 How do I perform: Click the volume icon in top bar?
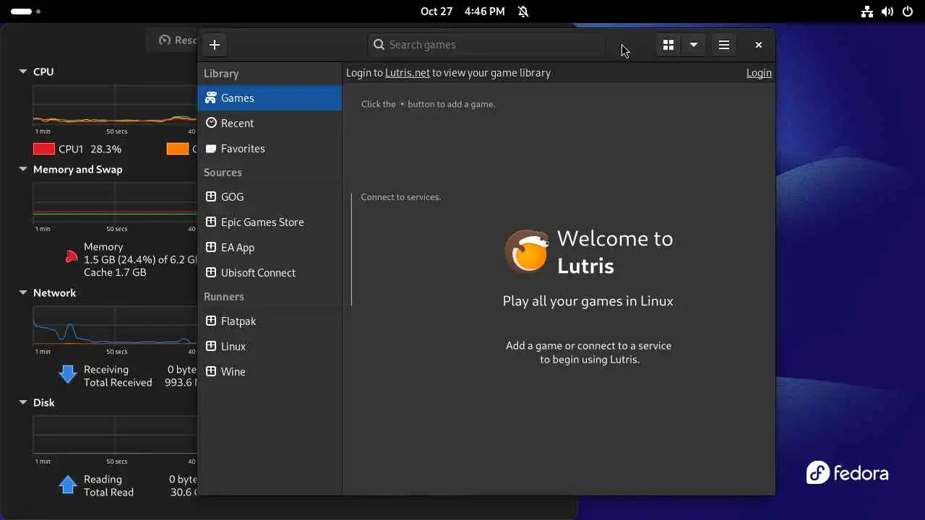tap(887, 12)
